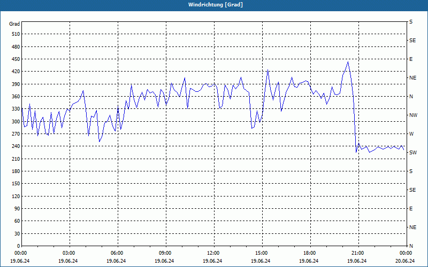Select the 480 y-axis tick label
This screenshot has height=267, width=428.
click(x=16, y=47)
